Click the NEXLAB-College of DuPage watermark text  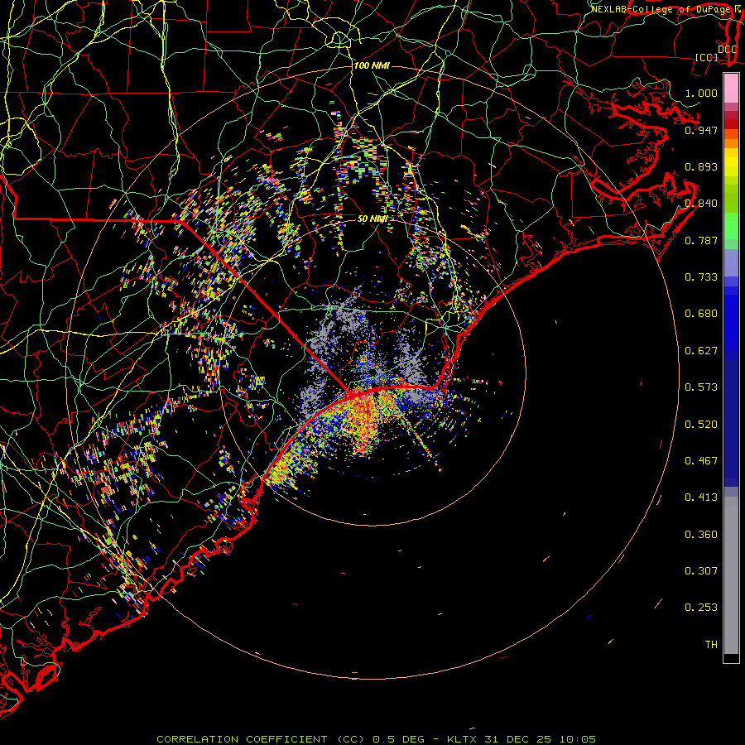click(x=661, y=9)
